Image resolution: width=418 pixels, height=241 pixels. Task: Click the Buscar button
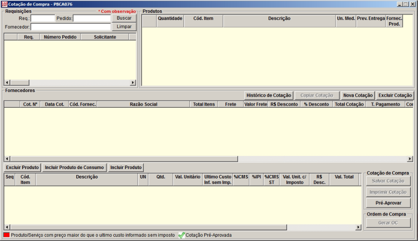tap(124, 18)
